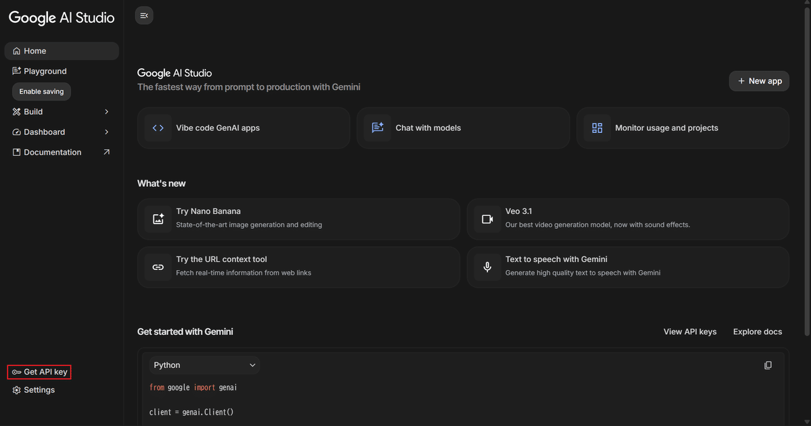Click the chat icon beside Chat with models
Screen dimensions: 811x426
coord(377,128)
